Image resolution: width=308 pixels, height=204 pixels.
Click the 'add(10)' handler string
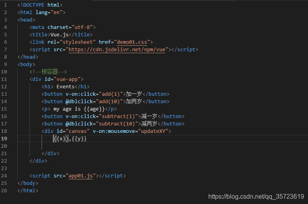click(x=109, y=102)
